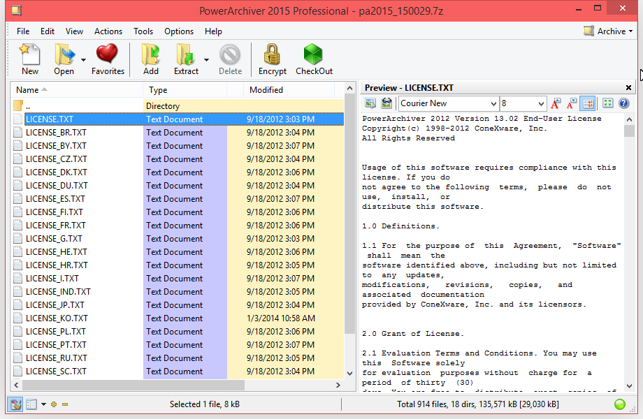The width and height of the screenshot is (643, 419).
Task: Sort by the Name column header
Action: (x=77, y=89)
